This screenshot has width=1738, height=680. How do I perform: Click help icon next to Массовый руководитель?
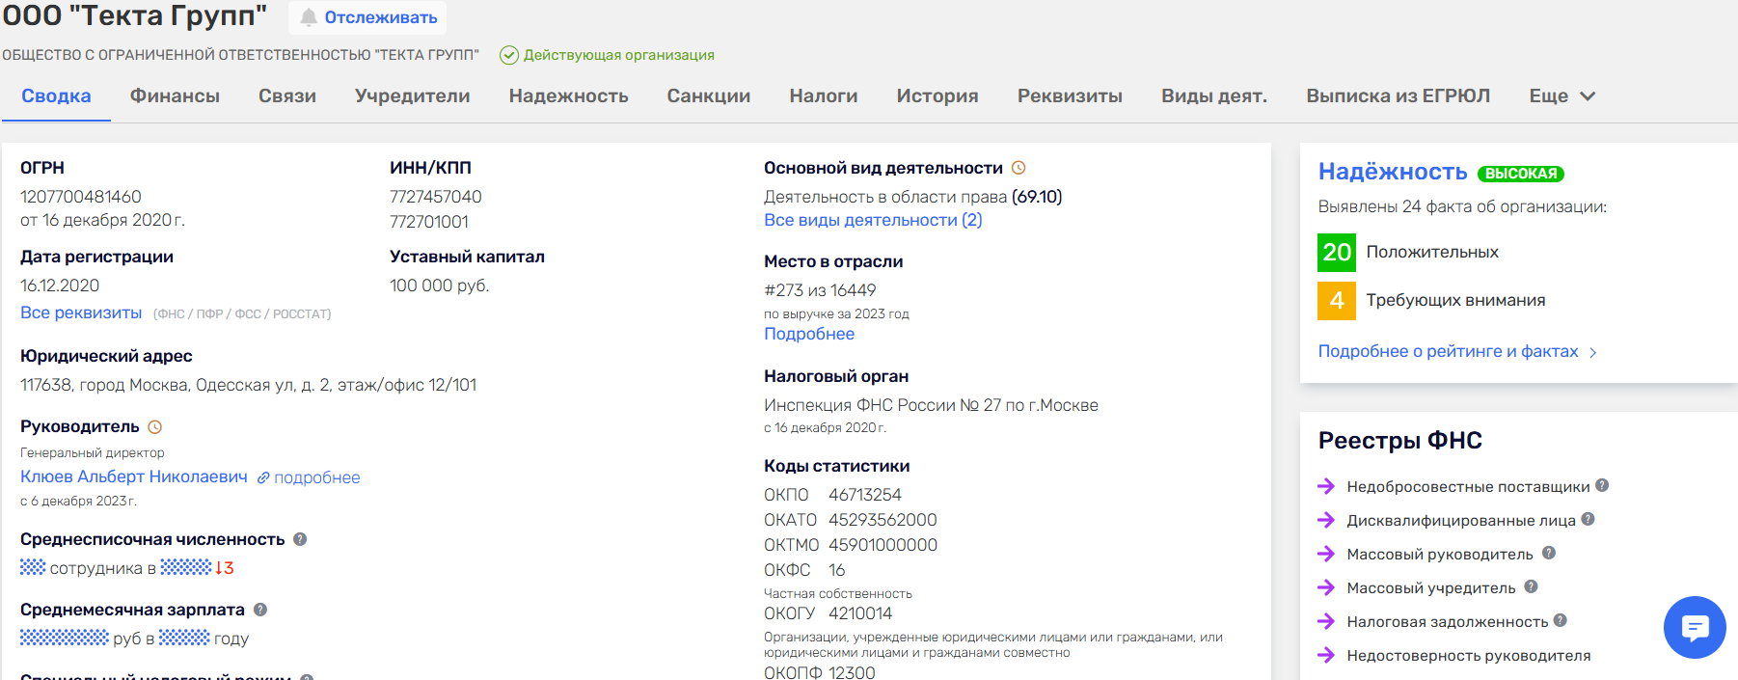tap(1549, 553)
